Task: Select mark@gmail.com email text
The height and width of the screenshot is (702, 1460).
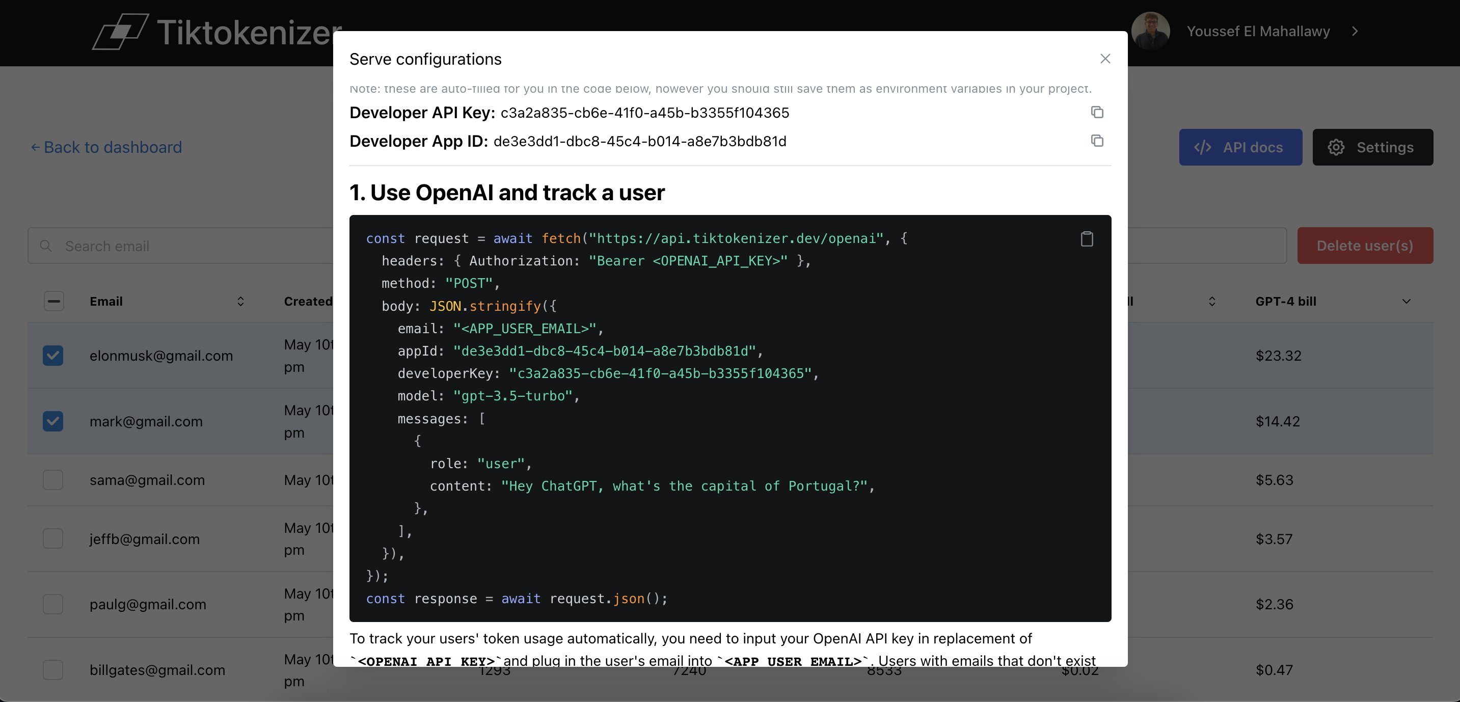Action: (146, 421)
